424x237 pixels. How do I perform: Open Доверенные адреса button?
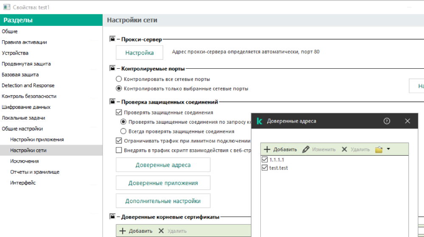coord(163,165)
